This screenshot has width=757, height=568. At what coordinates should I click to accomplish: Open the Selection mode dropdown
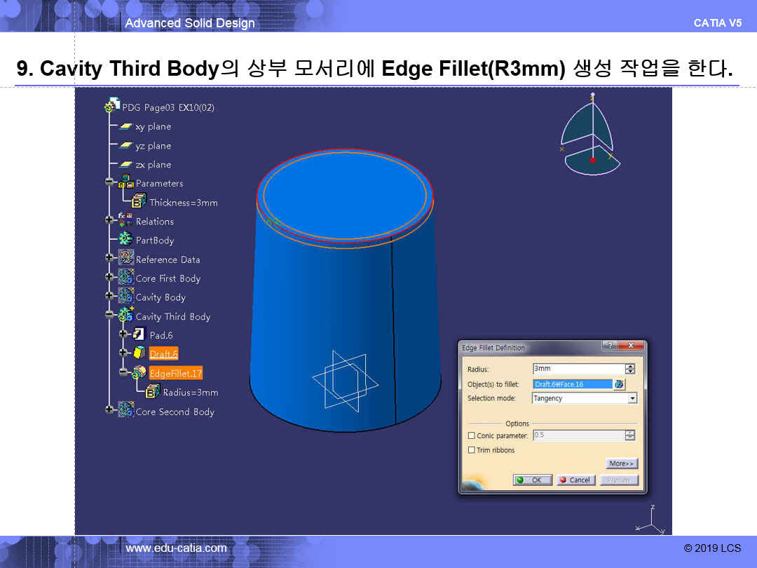[632, 398]
